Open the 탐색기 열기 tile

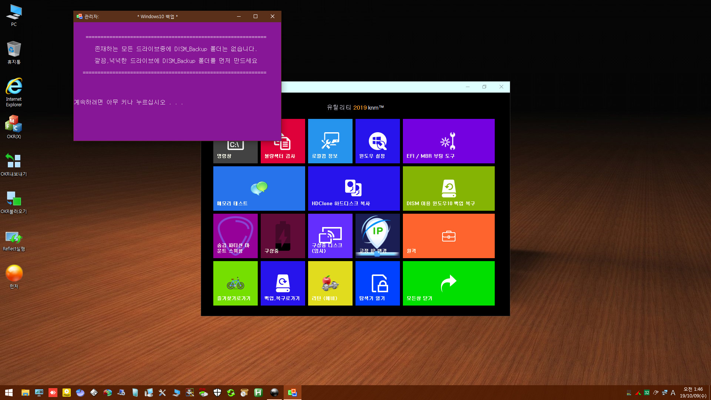click(377, 283)
